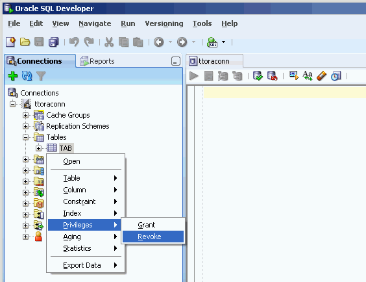Click the Refresh connections icon
366x282 pixels.
(27, 76)
